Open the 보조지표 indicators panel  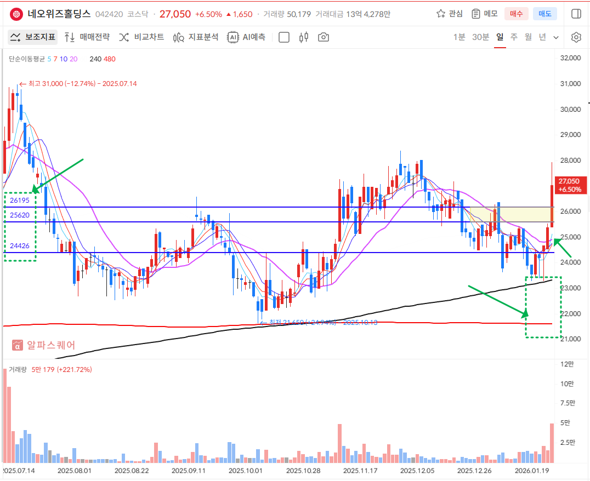(x=33, y=37)
